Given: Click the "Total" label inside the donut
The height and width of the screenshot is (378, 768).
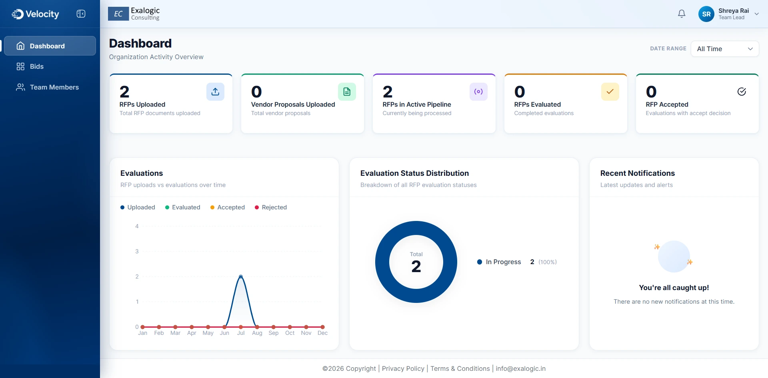Looking at the screenshot, I should (416, 254).
